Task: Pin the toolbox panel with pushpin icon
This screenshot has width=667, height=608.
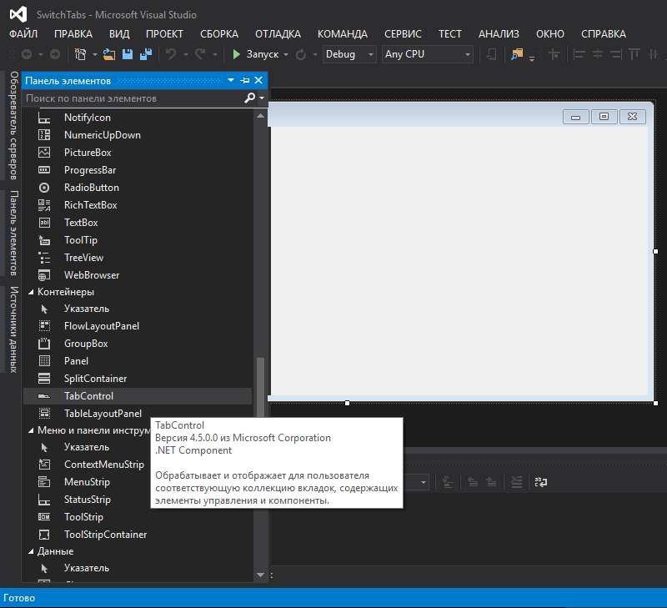Action: point(245,80)
